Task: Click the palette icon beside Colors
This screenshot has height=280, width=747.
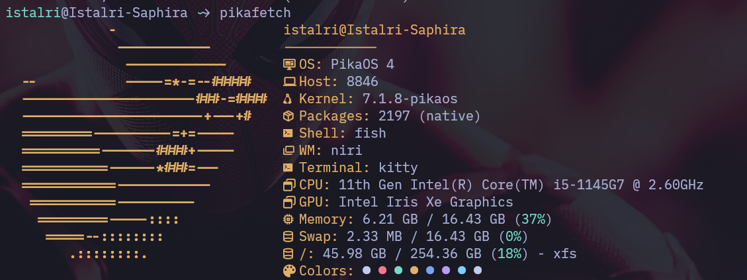Action: point(289,271)
